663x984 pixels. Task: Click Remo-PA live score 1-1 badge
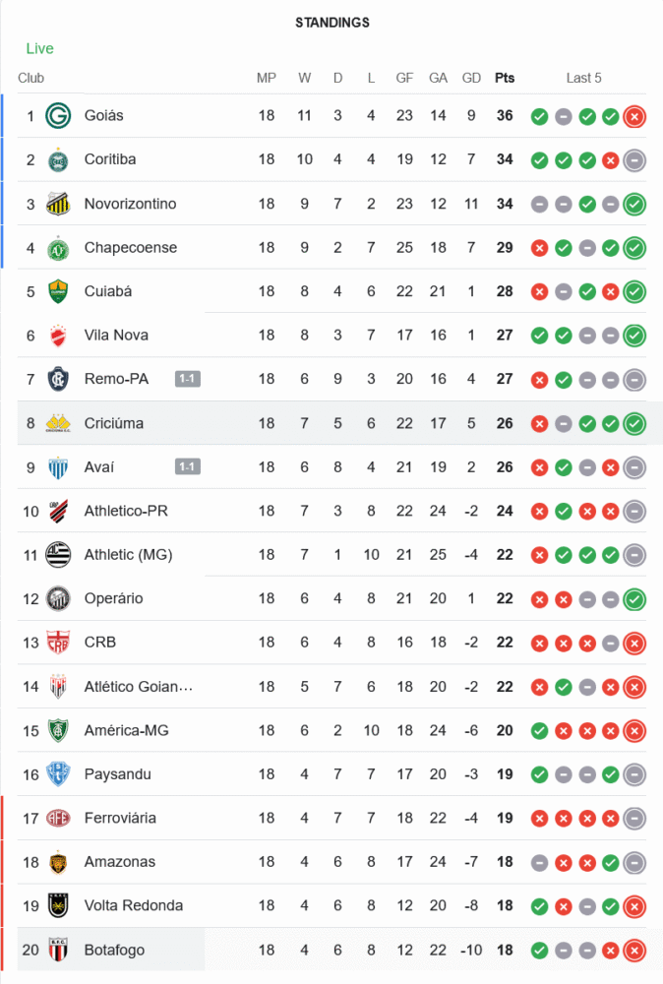pyautogui.click(x=188, y=379)
